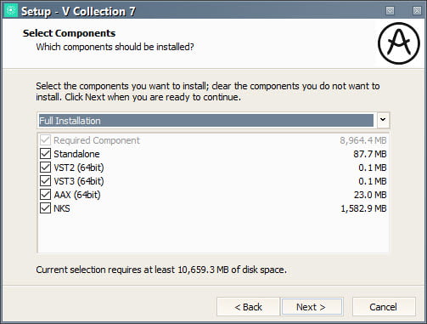Click the Arturia logo in the header
Screen dimensions: 427x324
399,43
